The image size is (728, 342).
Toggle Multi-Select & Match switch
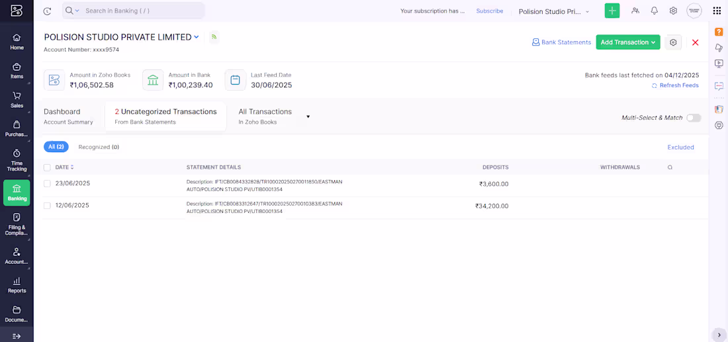[694, 118]
